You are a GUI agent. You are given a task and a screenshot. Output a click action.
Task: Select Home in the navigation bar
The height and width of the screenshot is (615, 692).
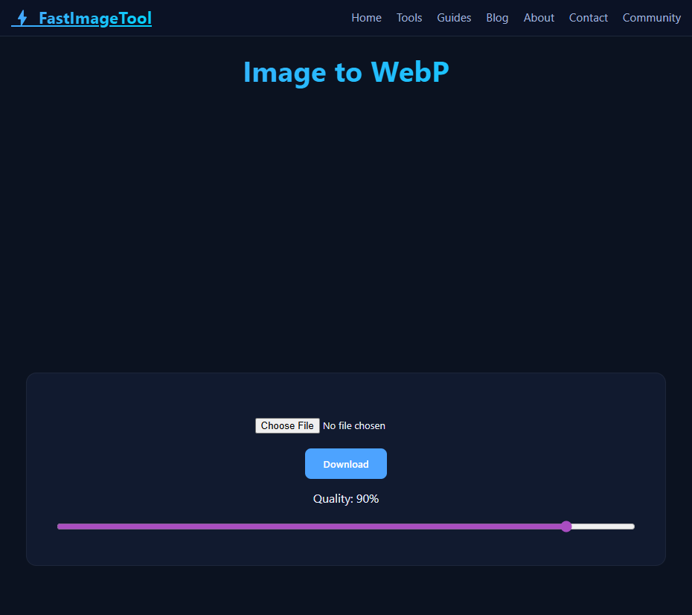366,17
